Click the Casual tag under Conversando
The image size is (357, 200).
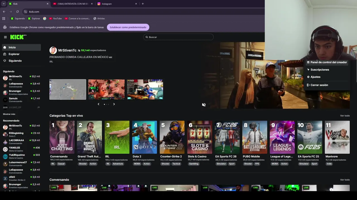tap(61, 164)
